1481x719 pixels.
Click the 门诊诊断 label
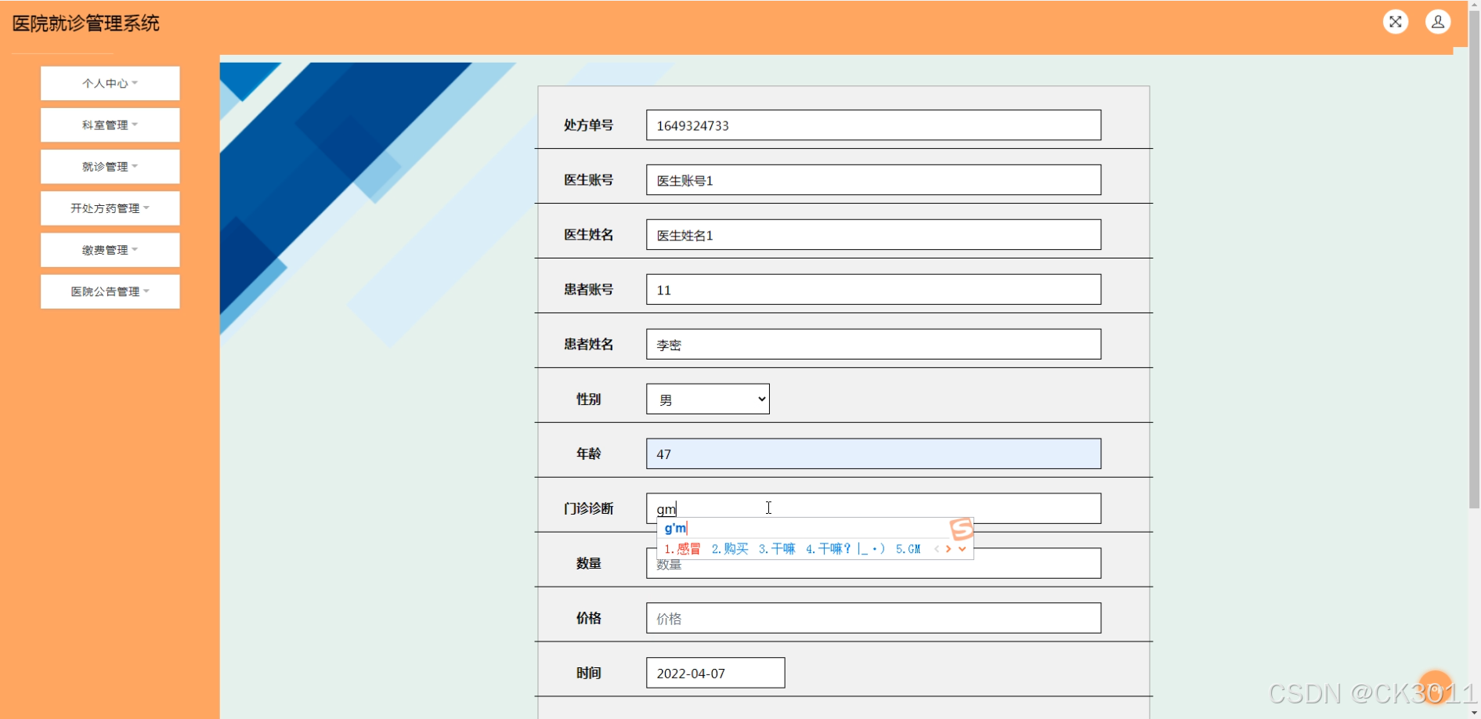(589, 508)
